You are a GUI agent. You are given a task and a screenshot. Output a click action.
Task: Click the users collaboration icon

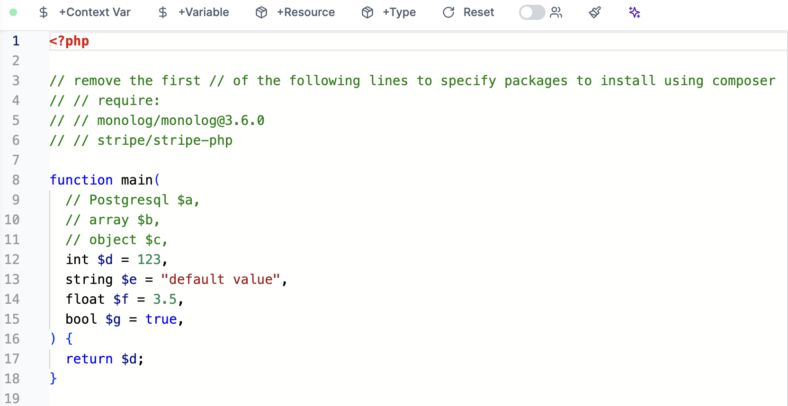tap(556, 13)
